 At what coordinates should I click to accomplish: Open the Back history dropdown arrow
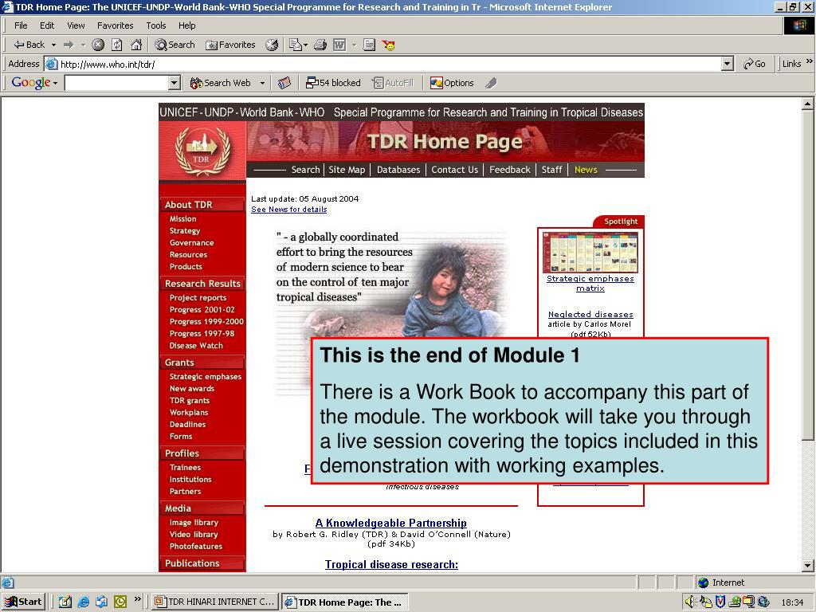53,45
